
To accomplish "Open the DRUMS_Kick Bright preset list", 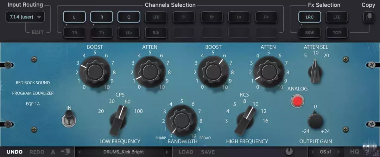I will coord(123,152).
